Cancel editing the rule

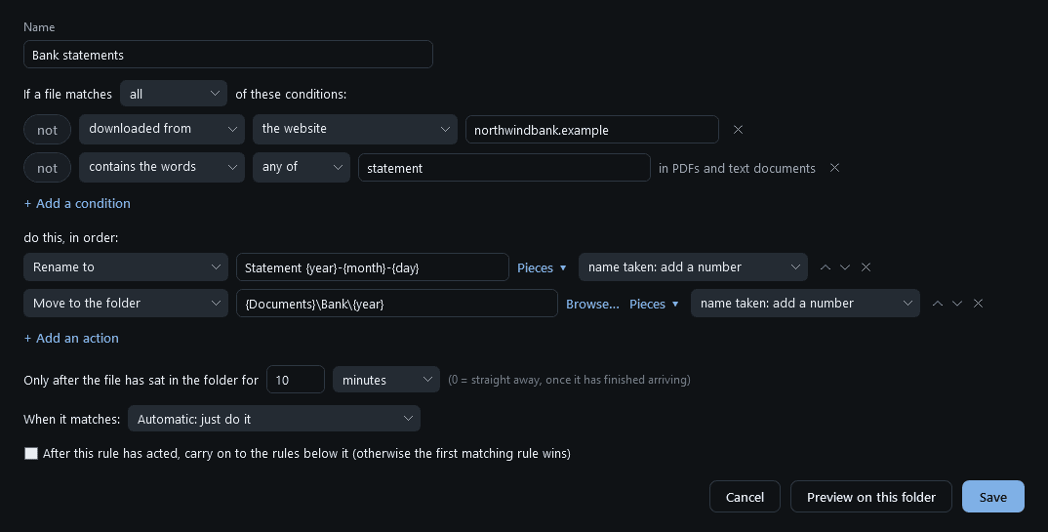point(745,497)
